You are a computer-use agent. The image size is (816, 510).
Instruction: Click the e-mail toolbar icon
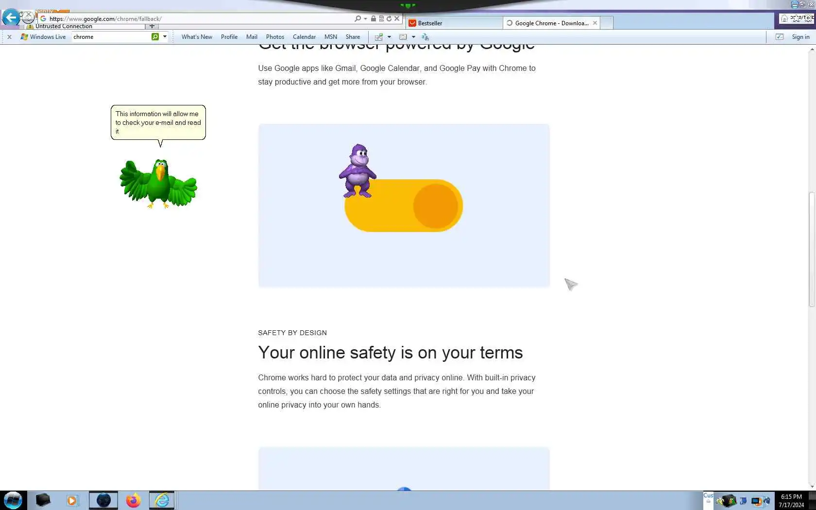point(403,37)
